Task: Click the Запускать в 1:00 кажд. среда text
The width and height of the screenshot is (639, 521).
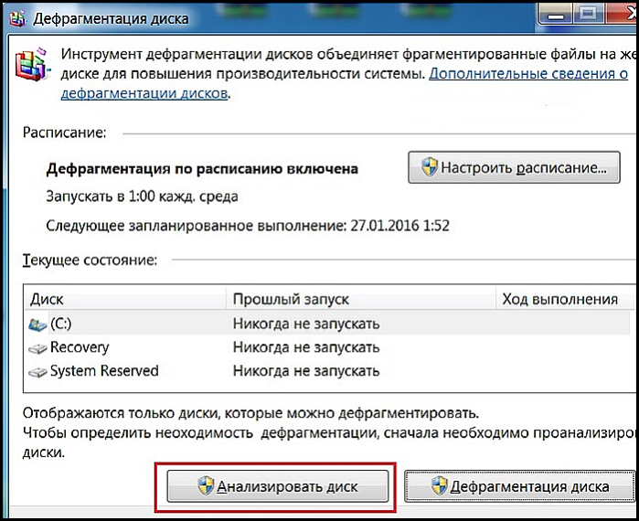Action: (142, 197)
